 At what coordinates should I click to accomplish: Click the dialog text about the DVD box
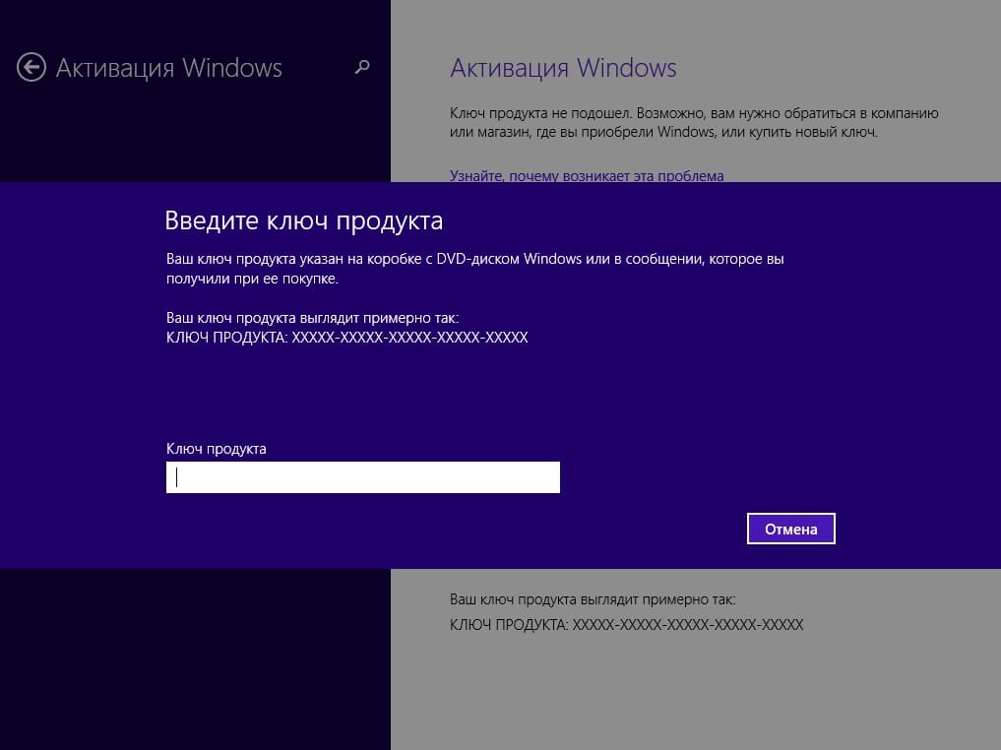475,269
